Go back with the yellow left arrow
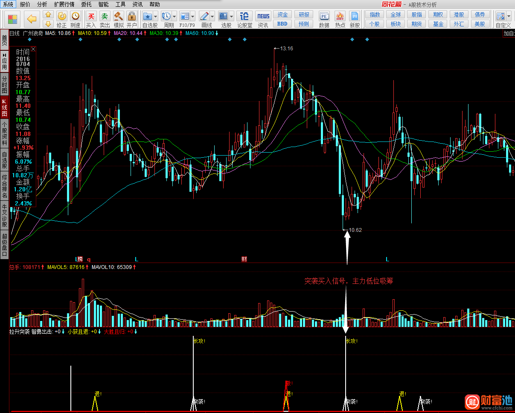Image resolution: width=515 pixels, height=413 pixels. pyautogui.click(x=32, y=19)
